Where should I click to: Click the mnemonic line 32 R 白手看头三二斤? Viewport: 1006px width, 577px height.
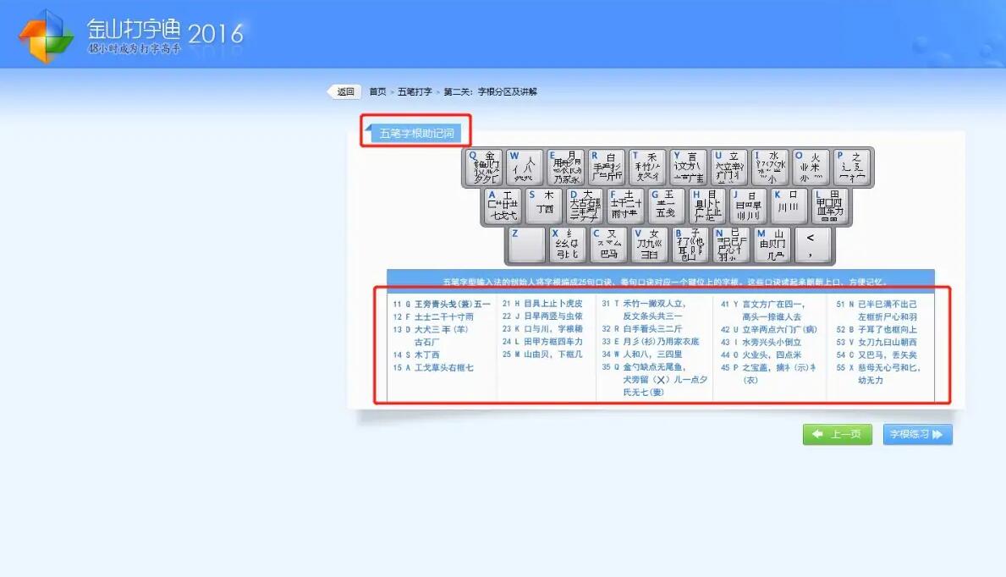pos(641,328)
